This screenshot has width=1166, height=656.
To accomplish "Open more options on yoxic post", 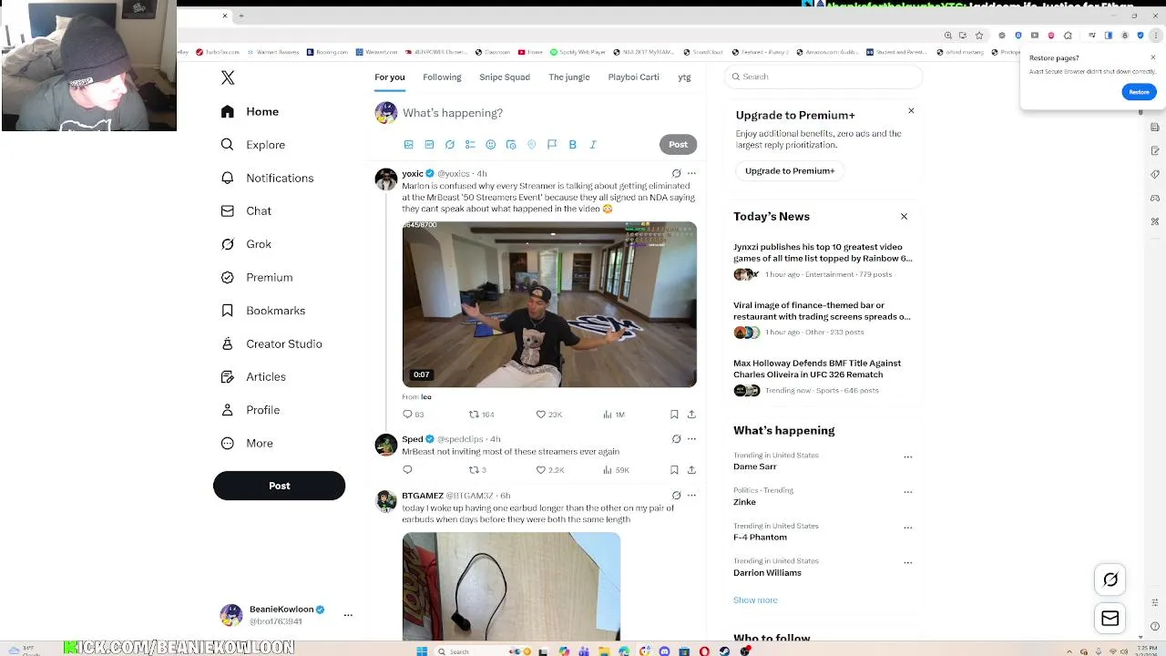I will pyautogui.click(x=691, y=173).
